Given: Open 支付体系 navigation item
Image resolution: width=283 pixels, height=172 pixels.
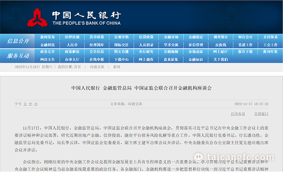Looking at the screenshot, I should click(270, 37).
